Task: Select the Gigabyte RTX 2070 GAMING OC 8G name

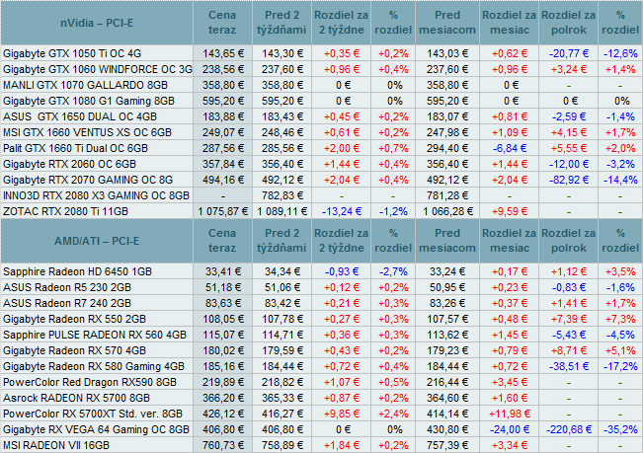Action: tap(88, 180)
